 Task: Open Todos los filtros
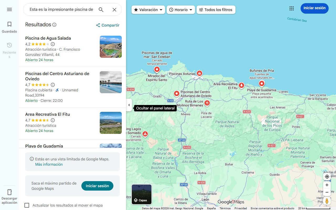216,10
